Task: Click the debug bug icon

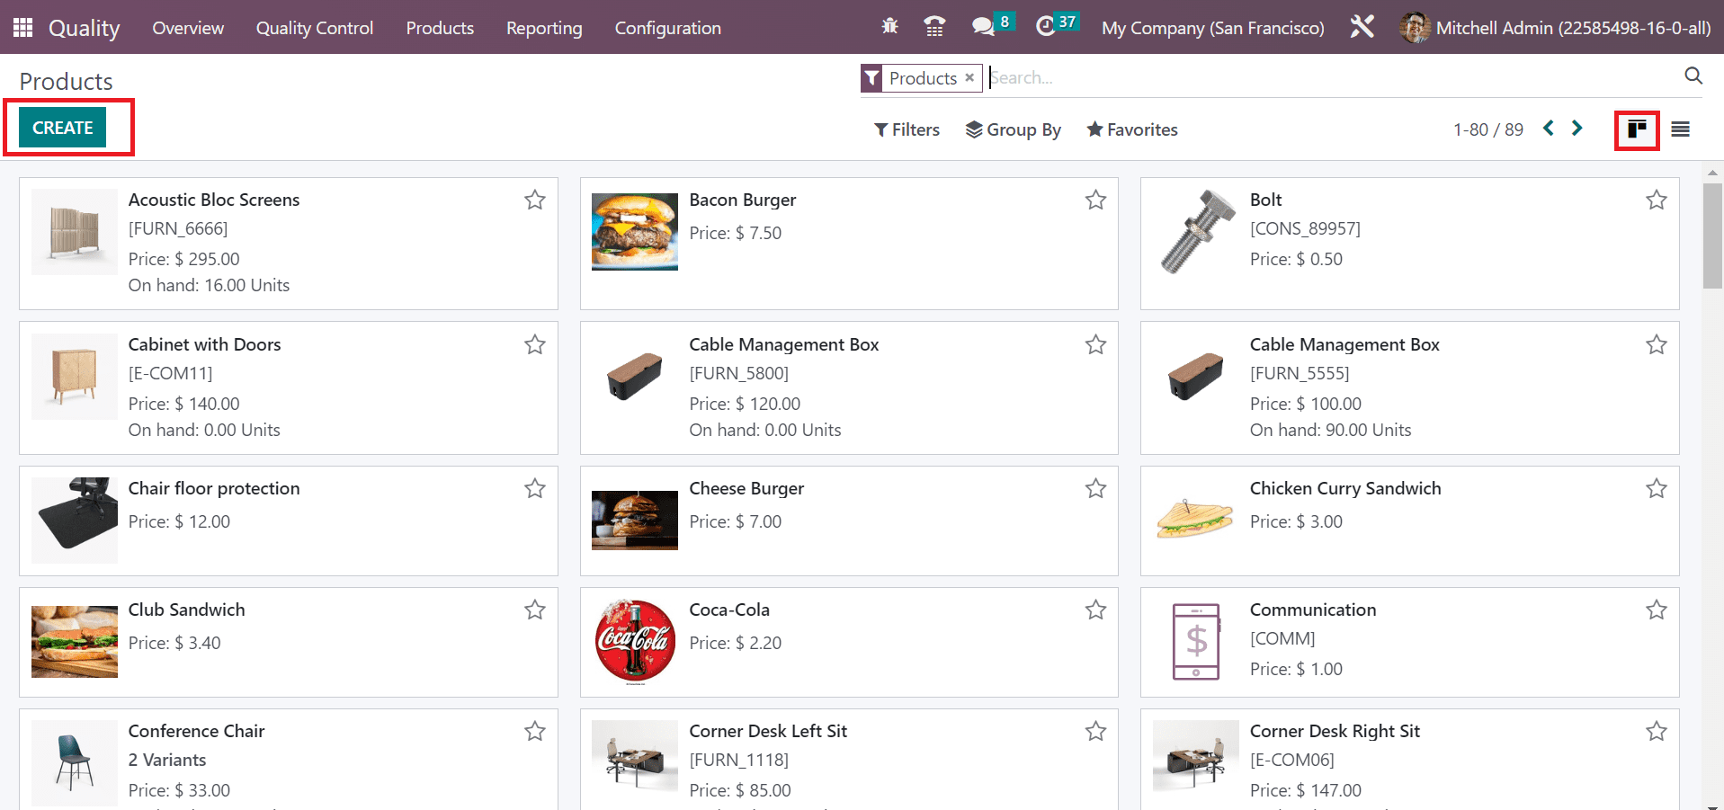Action: click(x=889, y=27)
